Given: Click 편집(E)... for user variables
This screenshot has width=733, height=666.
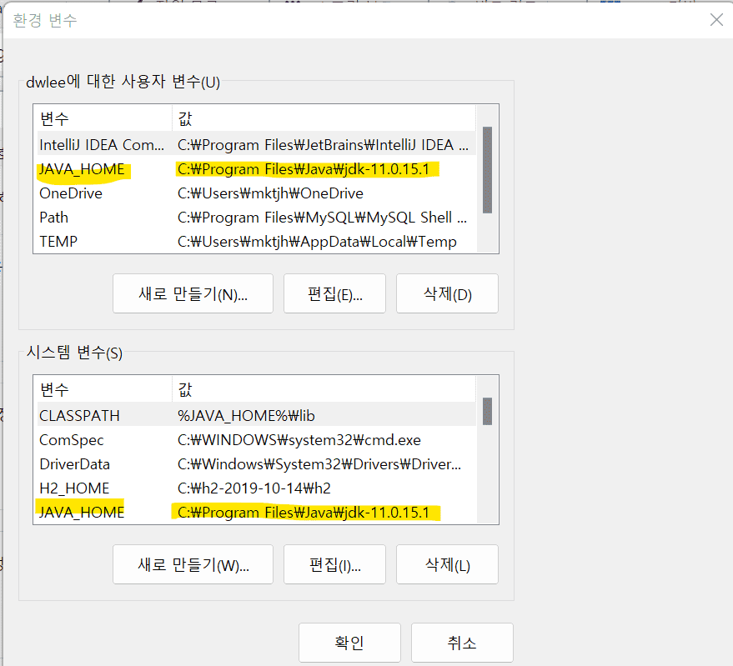Looking at the screenshot, I should pos(334,293).
